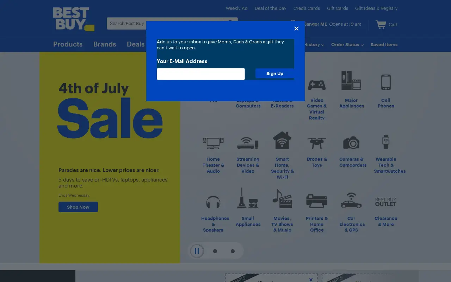The width and height of the screenshot is (451, 282).
Task: Open the Cell Phones icon
Action: click(386, 82)
